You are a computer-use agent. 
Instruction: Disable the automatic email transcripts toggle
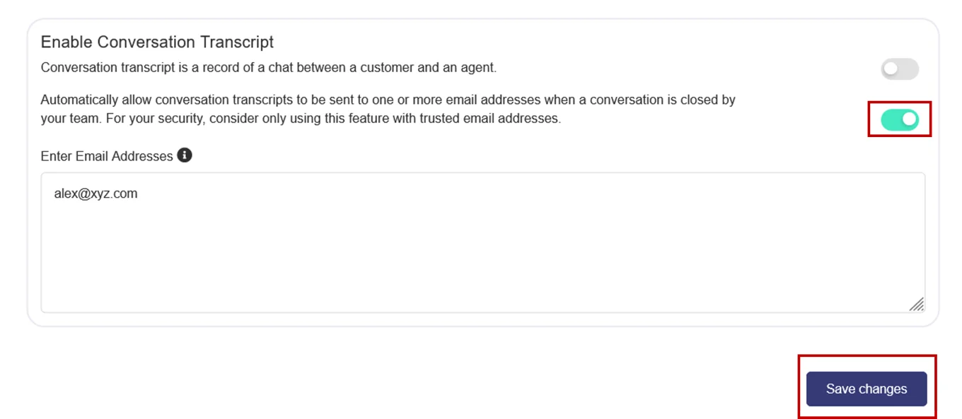click(899, 120)
